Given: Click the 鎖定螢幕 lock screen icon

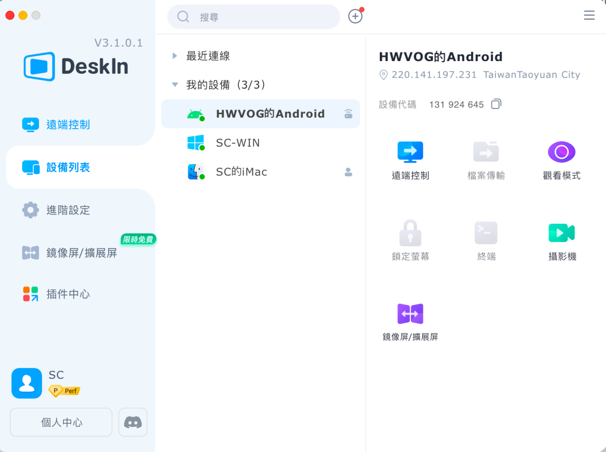Looking at the screenshot, I should (410, 233).
